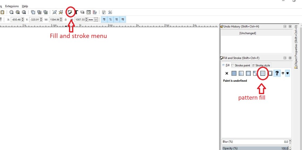The width and height of the screenshot is (302, 150).
Task: Toggle width/height lock ratio icon
Action: coord(65,19)
